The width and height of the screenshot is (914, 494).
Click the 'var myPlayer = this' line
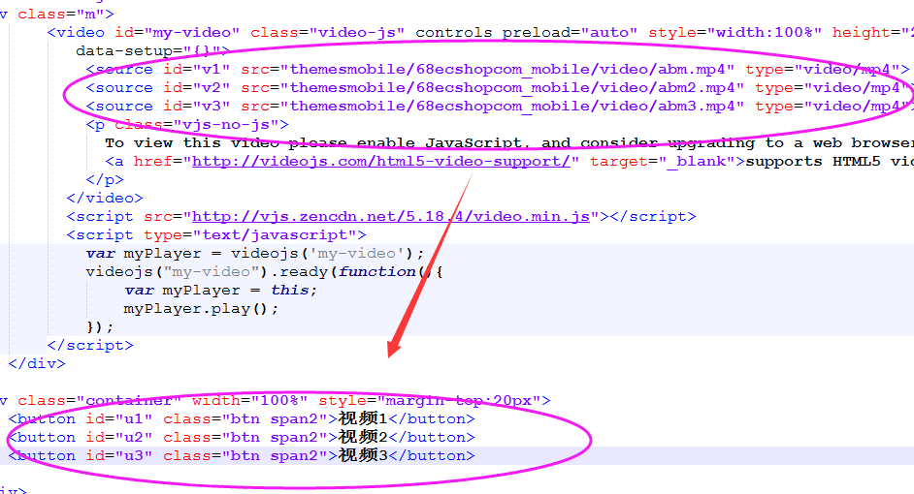[x=221, y=291]
